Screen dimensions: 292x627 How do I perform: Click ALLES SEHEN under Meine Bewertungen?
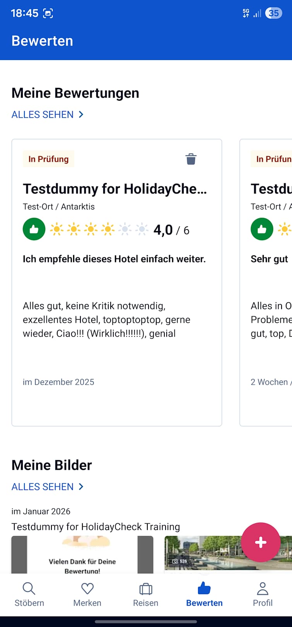click(x=43, y=115)
